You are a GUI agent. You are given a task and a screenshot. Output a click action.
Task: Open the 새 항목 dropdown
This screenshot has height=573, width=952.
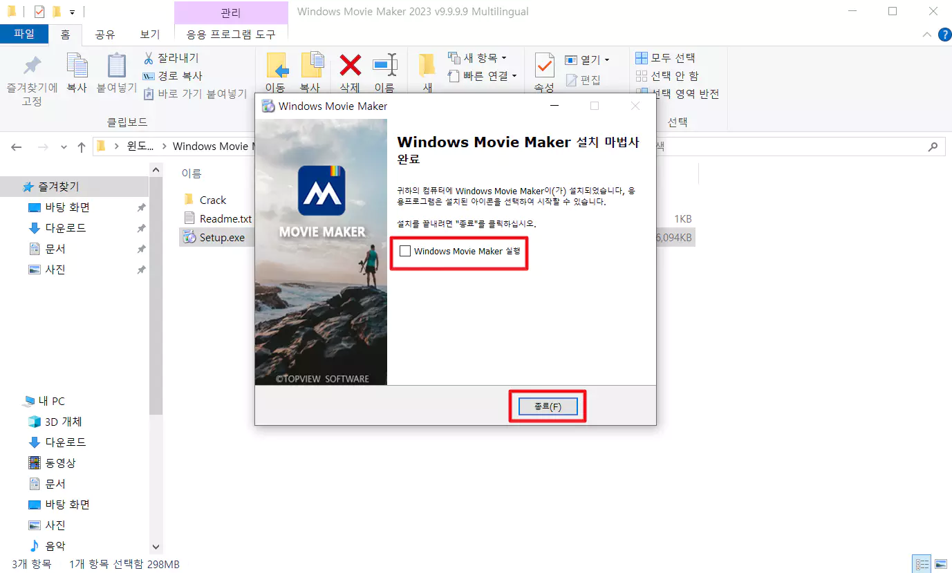click(x=478, y=58)
